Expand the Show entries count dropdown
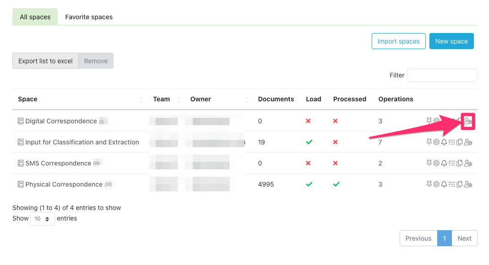 tap(43, 219)
